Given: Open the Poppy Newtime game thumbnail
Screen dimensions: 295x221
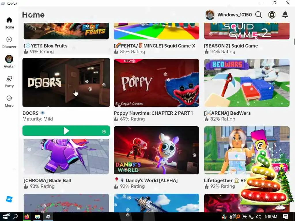Looking at the screenshot, I should tap(156, 83).
